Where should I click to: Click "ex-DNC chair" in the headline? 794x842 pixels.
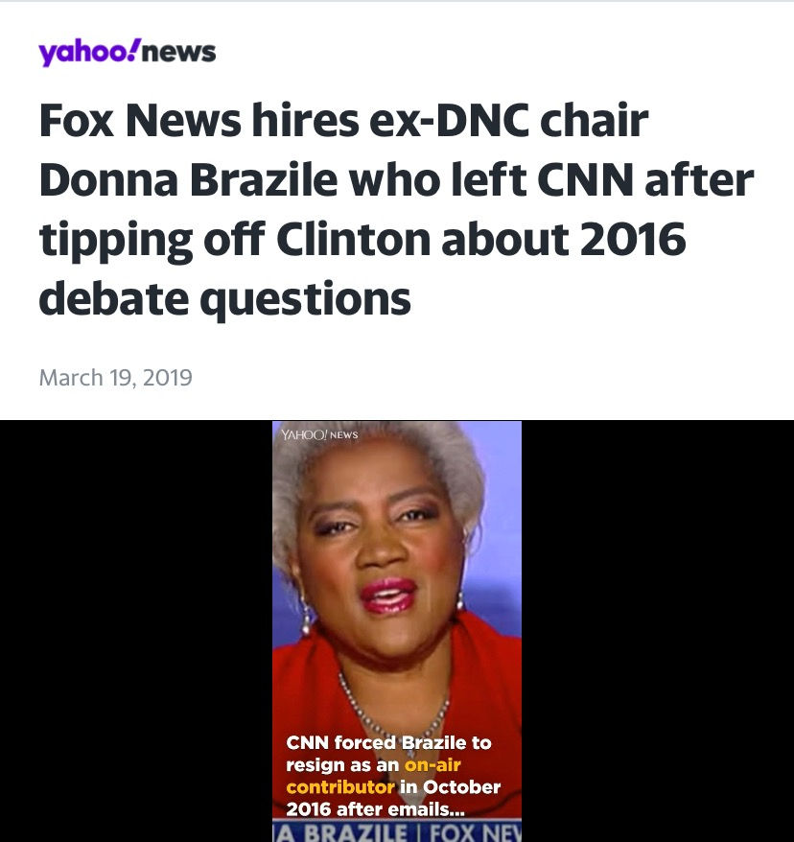509,120
